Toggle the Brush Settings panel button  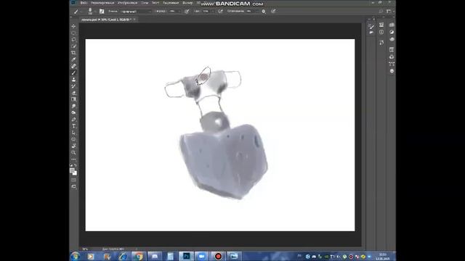point(102,12)
